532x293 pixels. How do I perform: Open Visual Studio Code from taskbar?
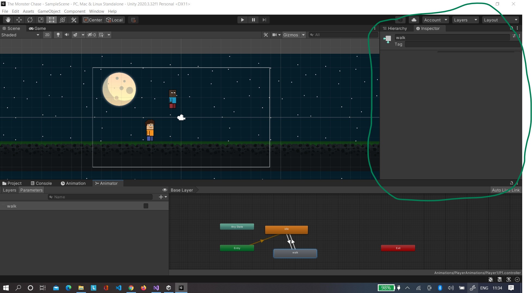(119, 288)
